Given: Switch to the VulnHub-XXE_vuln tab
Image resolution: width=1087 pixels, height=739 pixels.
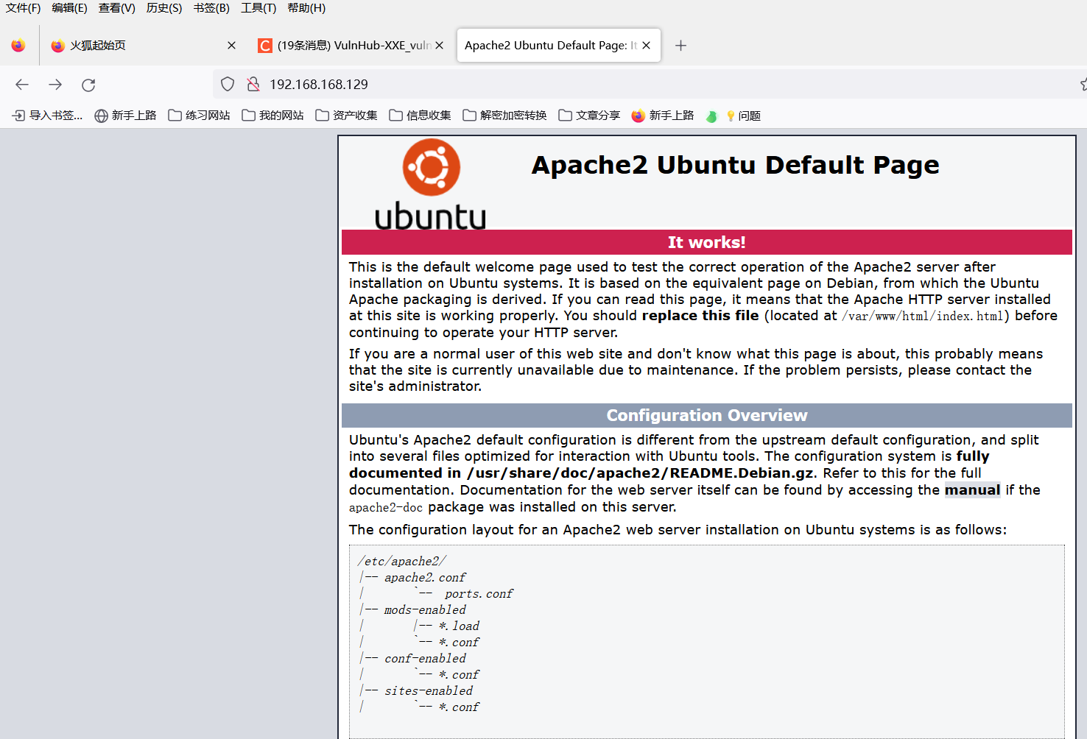Looking at the screenshot, I should click(351, 46).
